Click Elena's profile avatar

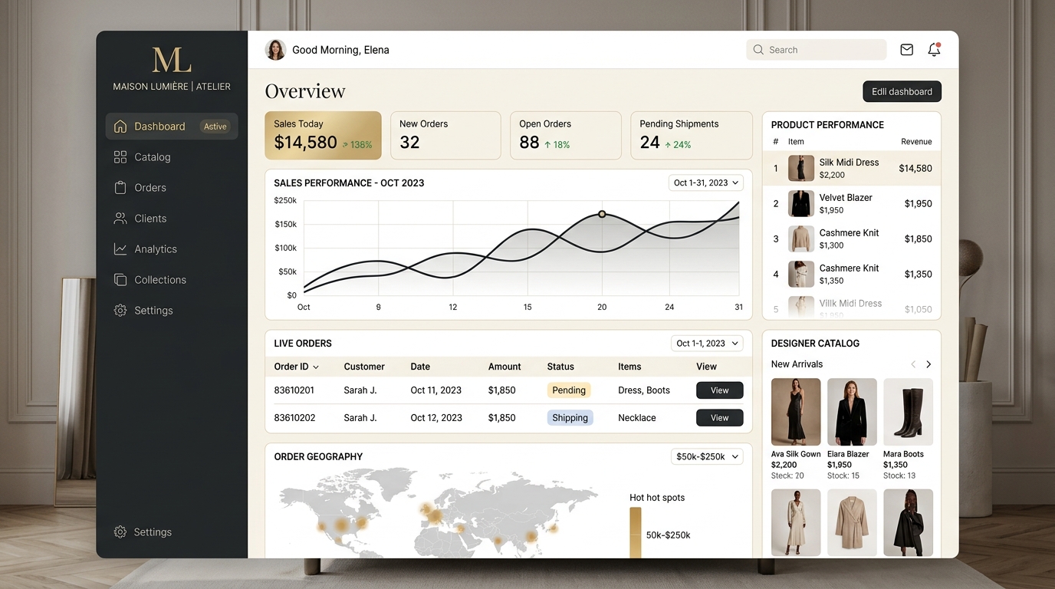pyautogui.click(x=275, y=50)
